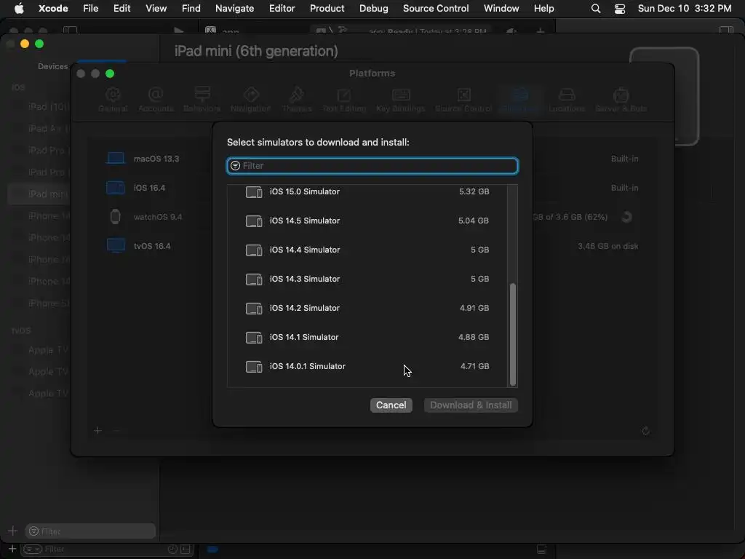Screen dimensions: 745x559
Task: Open Navigation settings tab
Action: tap(250, 99)
